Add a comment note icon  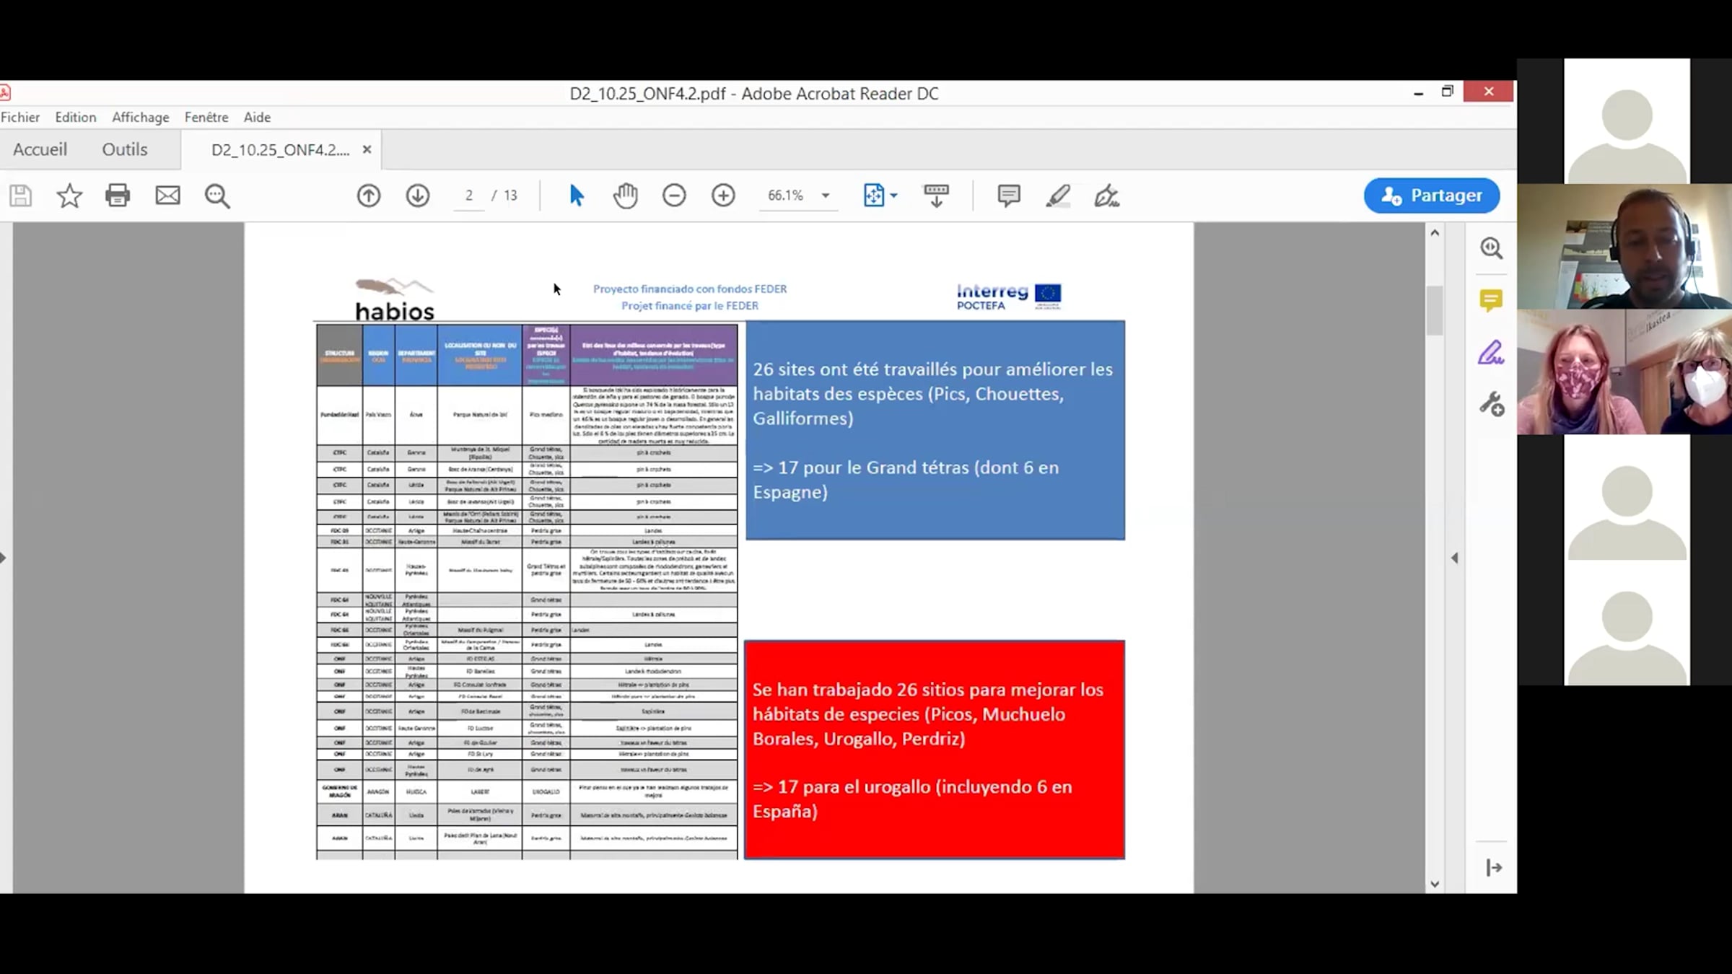click(x=1008, y=196)
